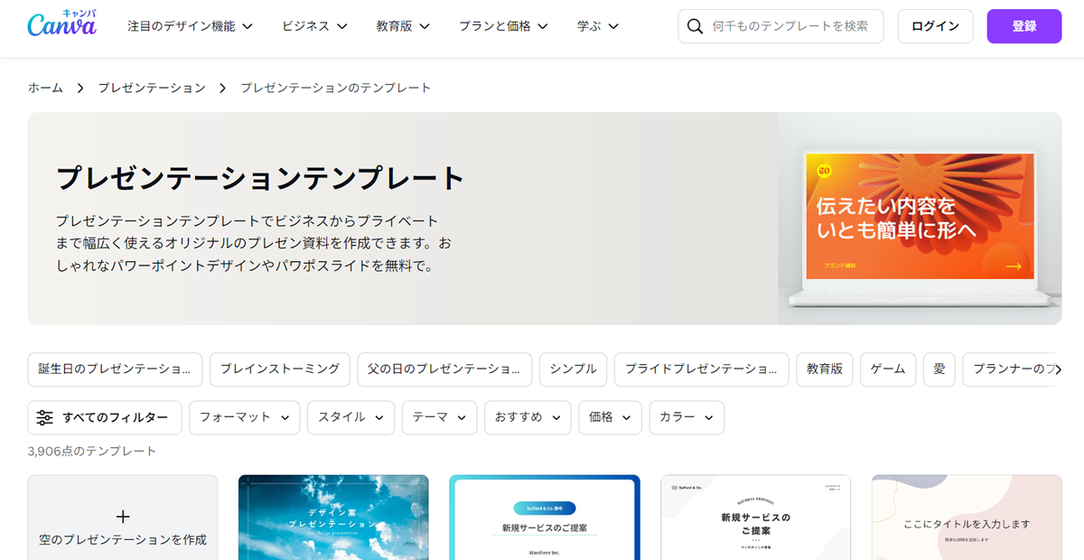Create 空のプレゼンテーション card

coord(123,518)
